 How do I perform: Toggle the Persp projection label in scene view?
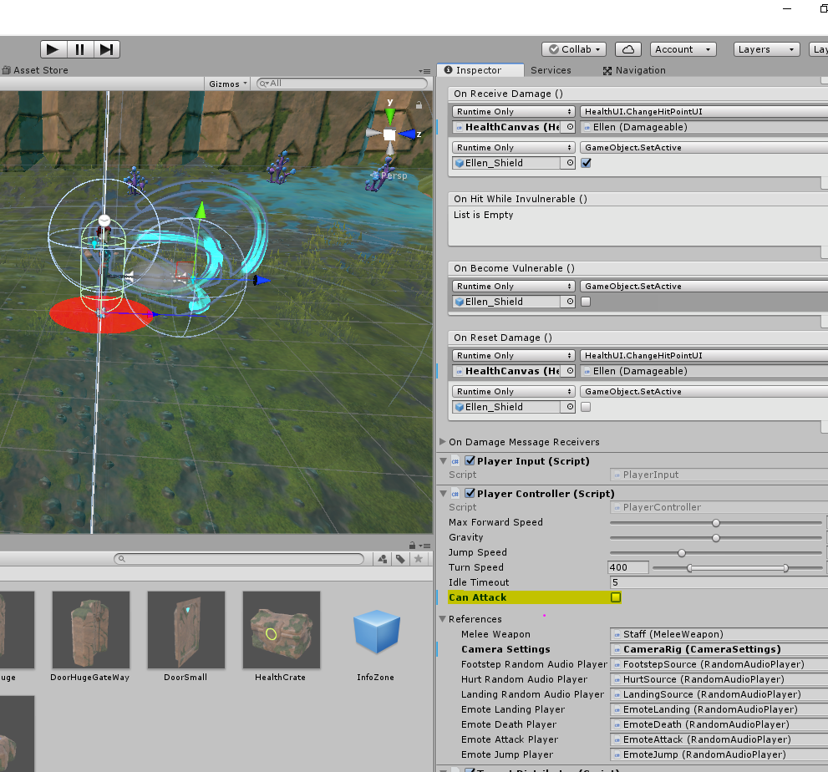click(x=394, y=175)
